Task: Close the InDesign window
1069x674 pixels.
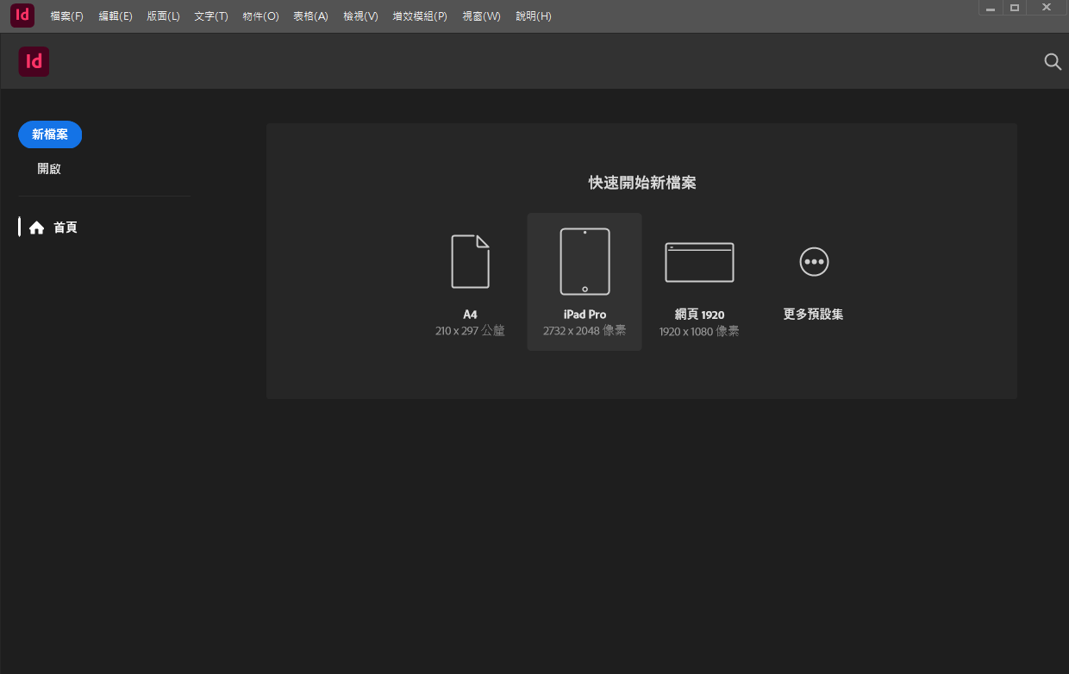Action: point(1046,8)
